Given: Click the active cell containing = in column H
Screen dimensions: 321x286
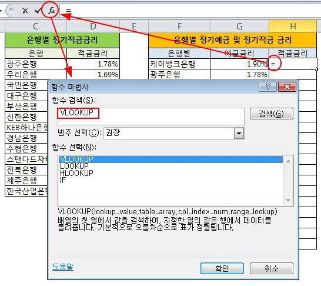Looking at the screenshot, I should (293, 64).
